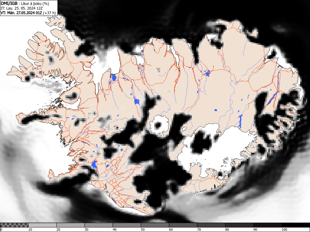The image size is (310, 232).
Task: Click the '100' legend scale label
Action: [284, 230]
